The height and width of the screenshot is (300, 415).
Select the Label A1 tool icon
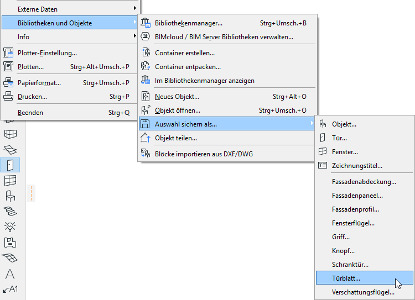tap(10, 289)
